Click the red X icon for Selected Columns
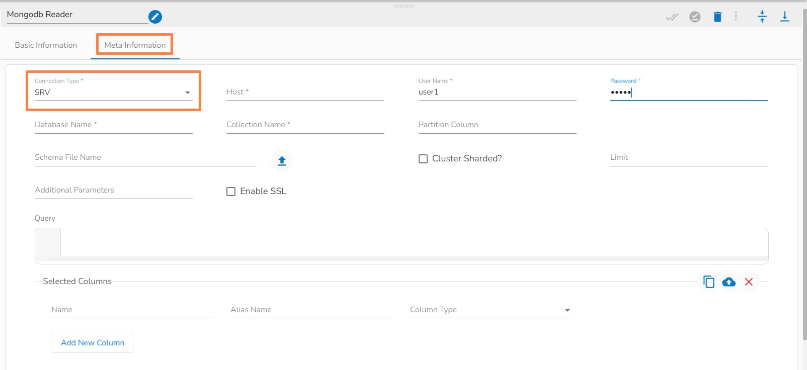Screen dimensions: 807x370 click(749, 282)
